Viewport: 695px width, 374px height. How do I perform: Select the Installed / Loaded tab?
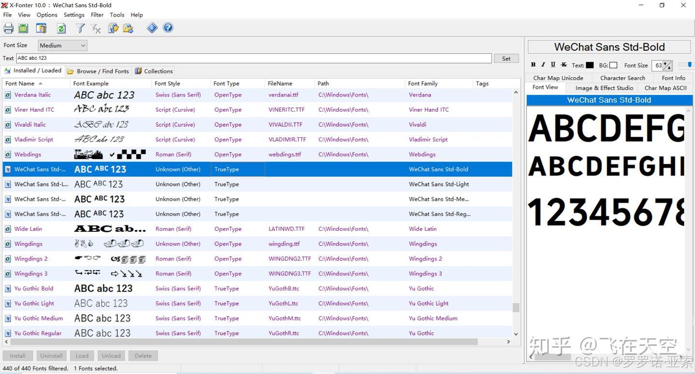(x=33, y=70)
